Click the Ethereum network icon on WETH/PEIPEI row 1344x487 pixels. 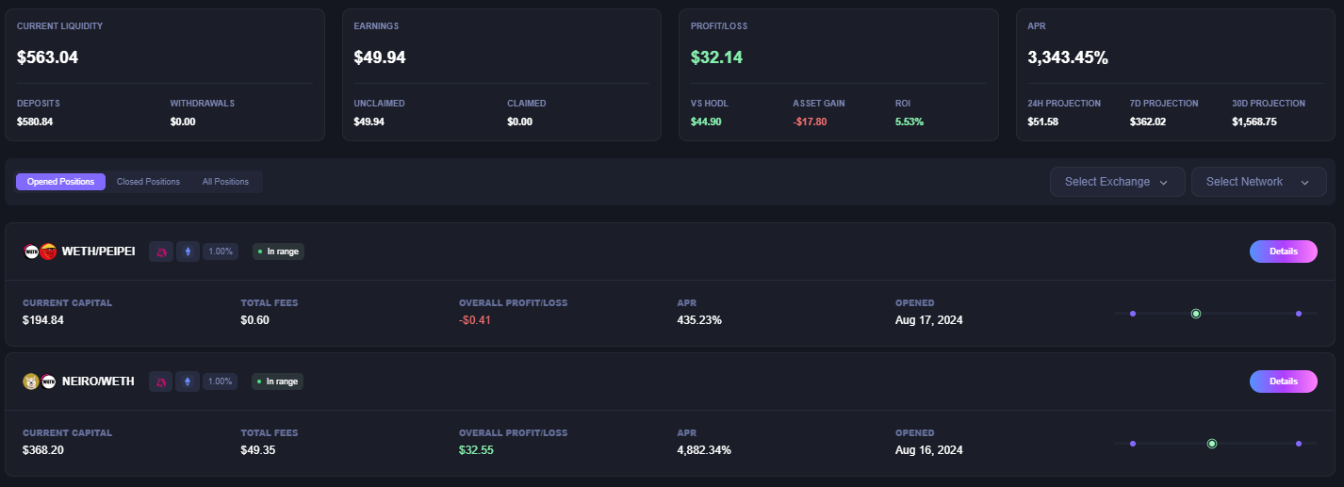pyautogui.click(x=188, y=252)
